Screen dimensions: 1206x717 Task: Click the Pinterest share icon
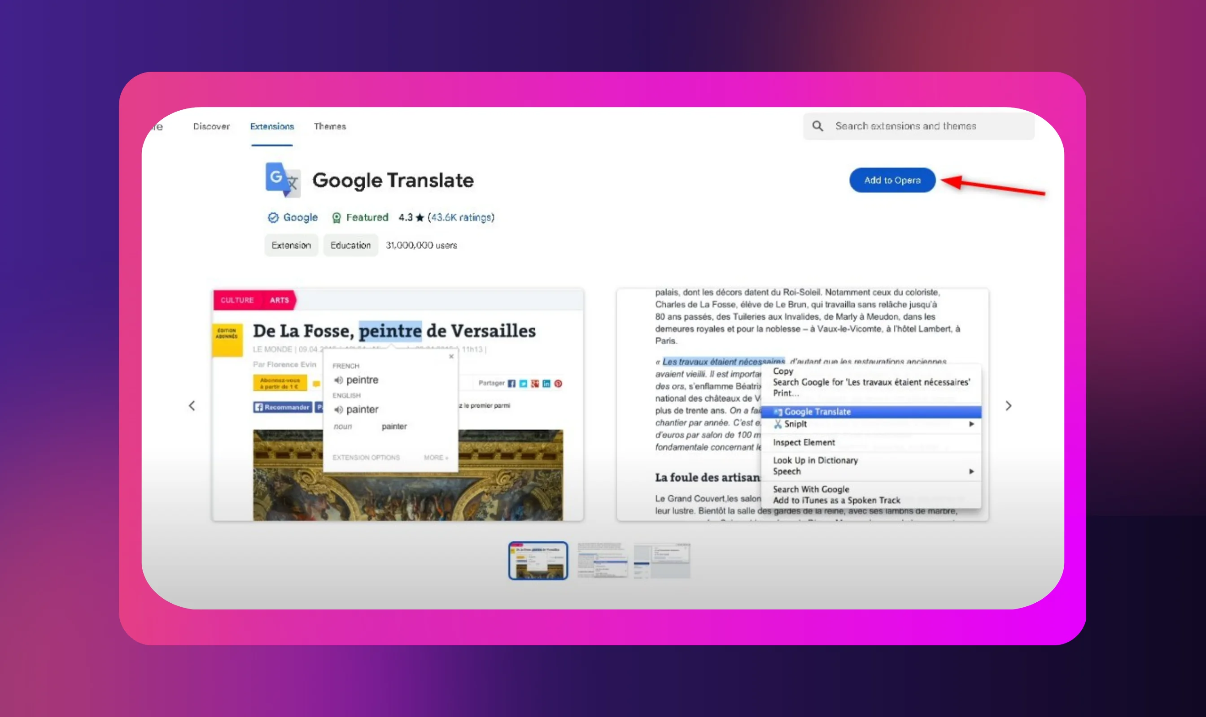557,384
